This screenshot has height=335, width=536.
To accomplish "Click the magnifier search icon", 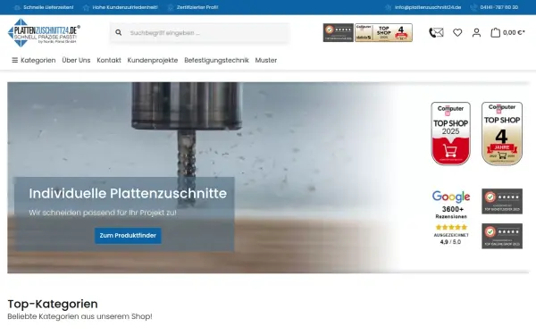I will coord(118,32).
